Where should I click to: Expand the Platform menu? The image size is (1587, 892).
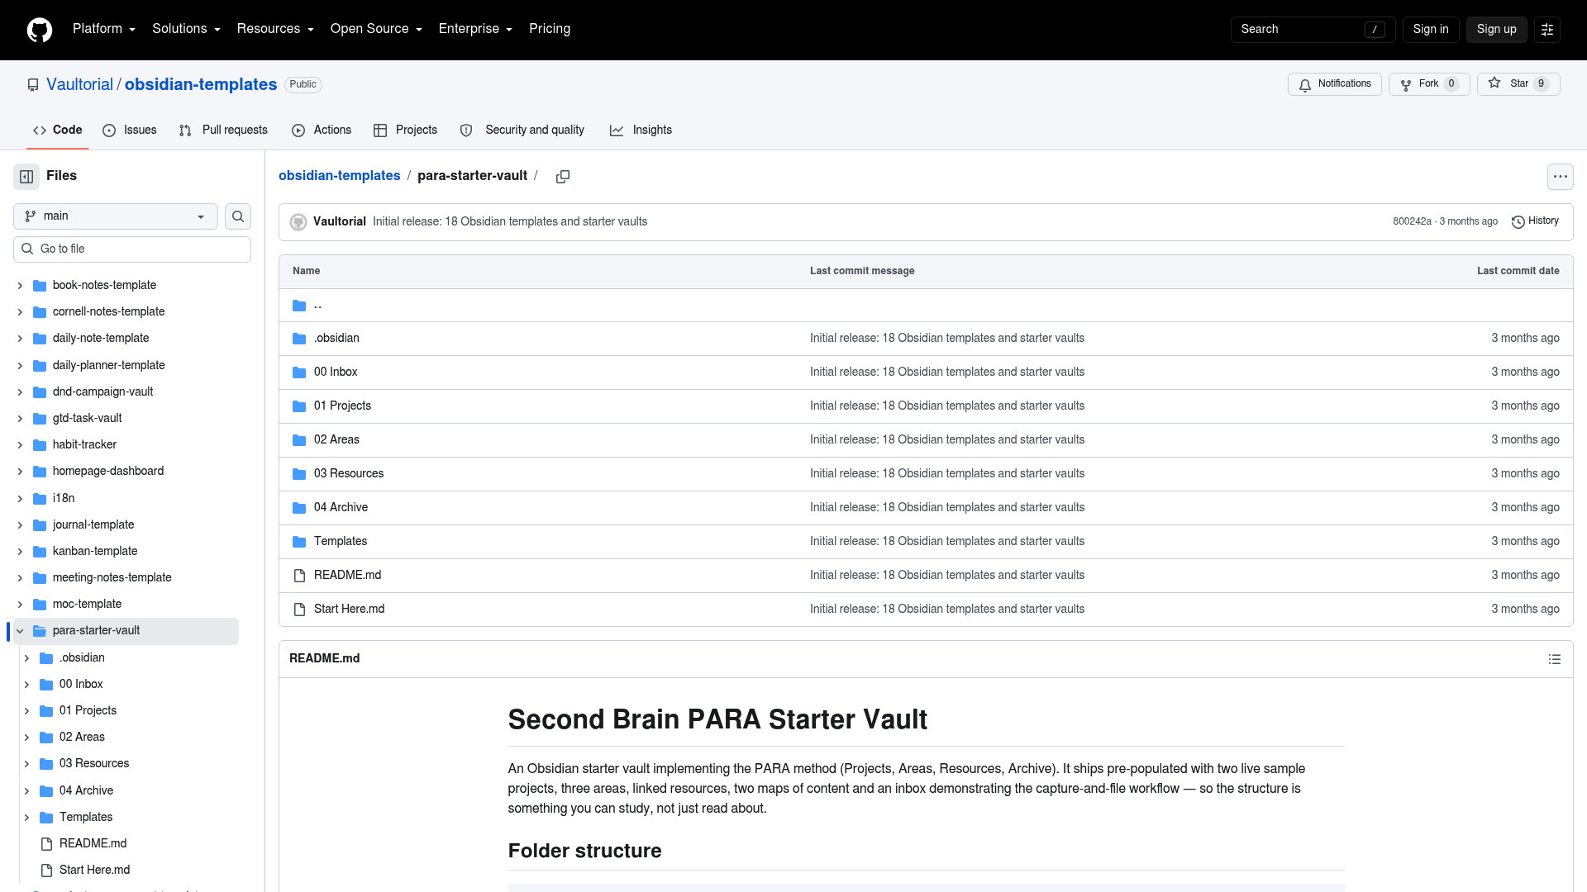click(x=104, y=29)
